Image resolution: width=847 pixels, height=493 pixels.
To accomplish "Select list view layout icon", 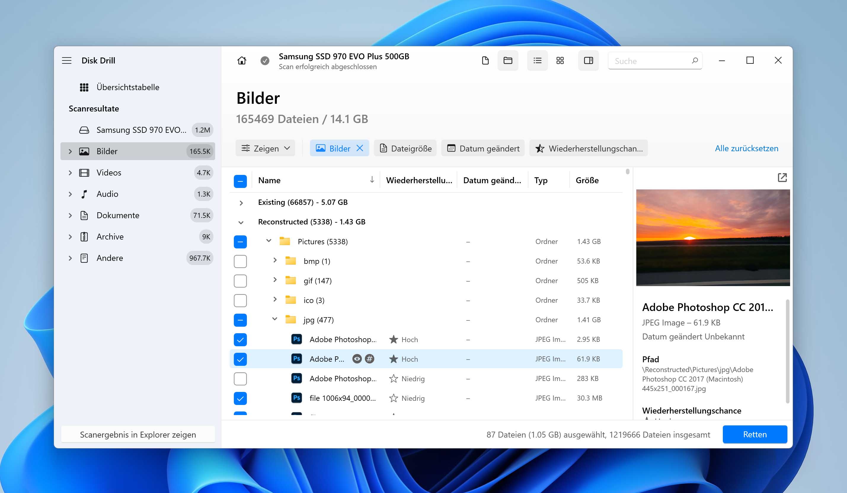I will click(537, 60).
